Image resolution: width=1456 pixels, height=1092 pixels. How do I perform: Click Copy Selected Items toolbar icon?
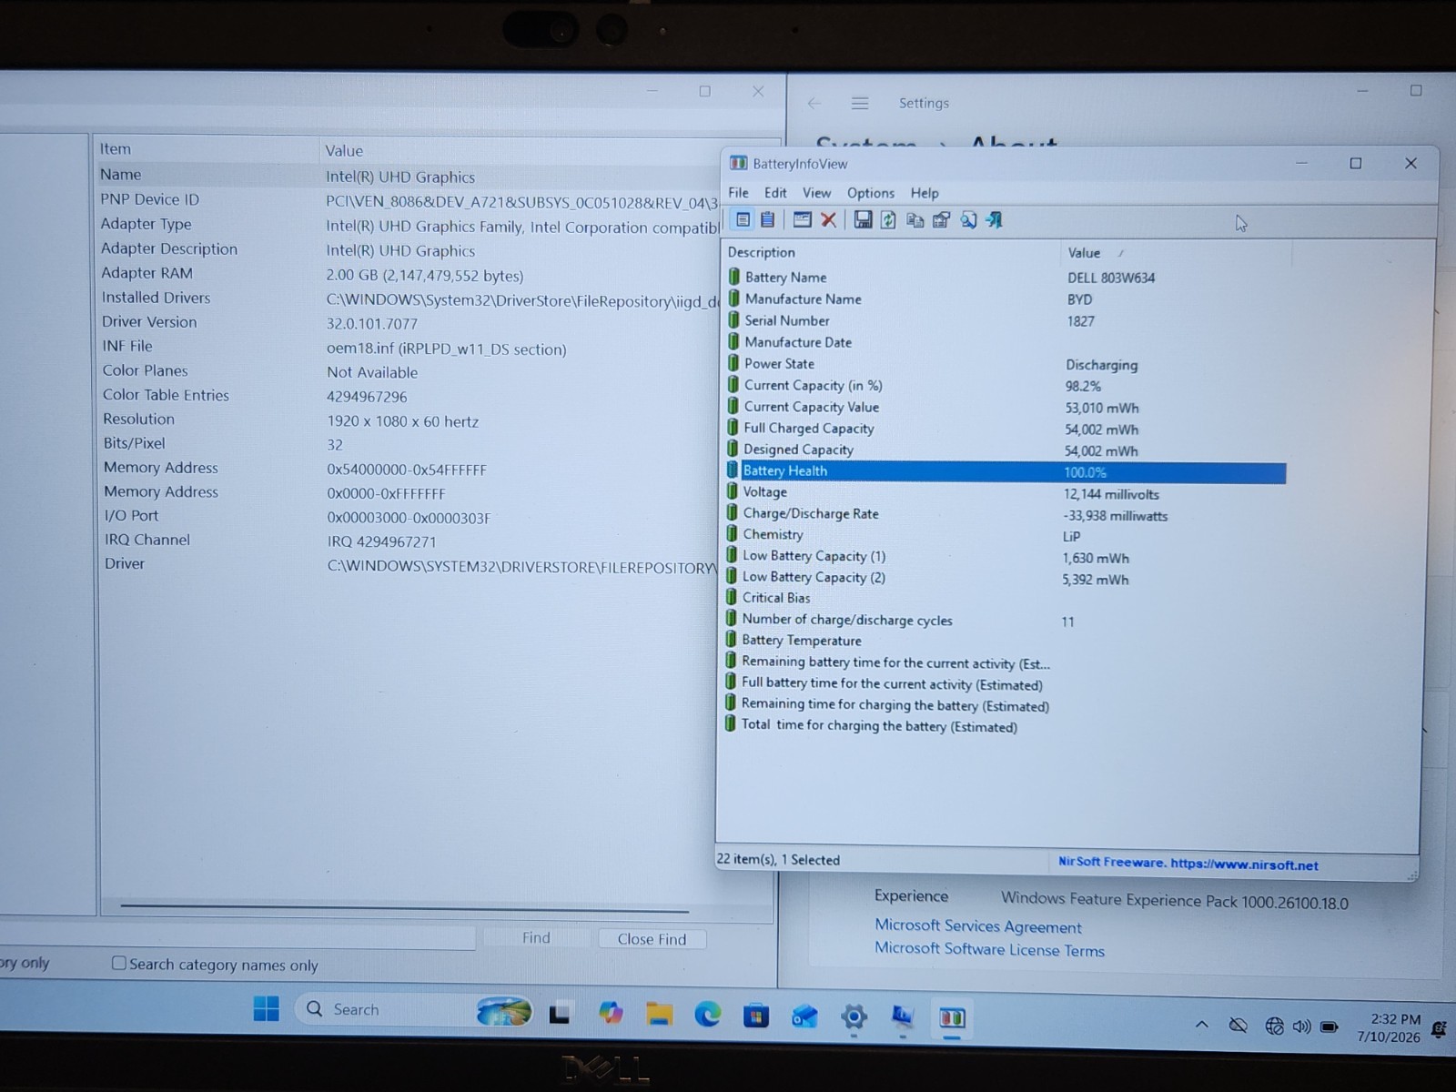(x=915, y=219)
